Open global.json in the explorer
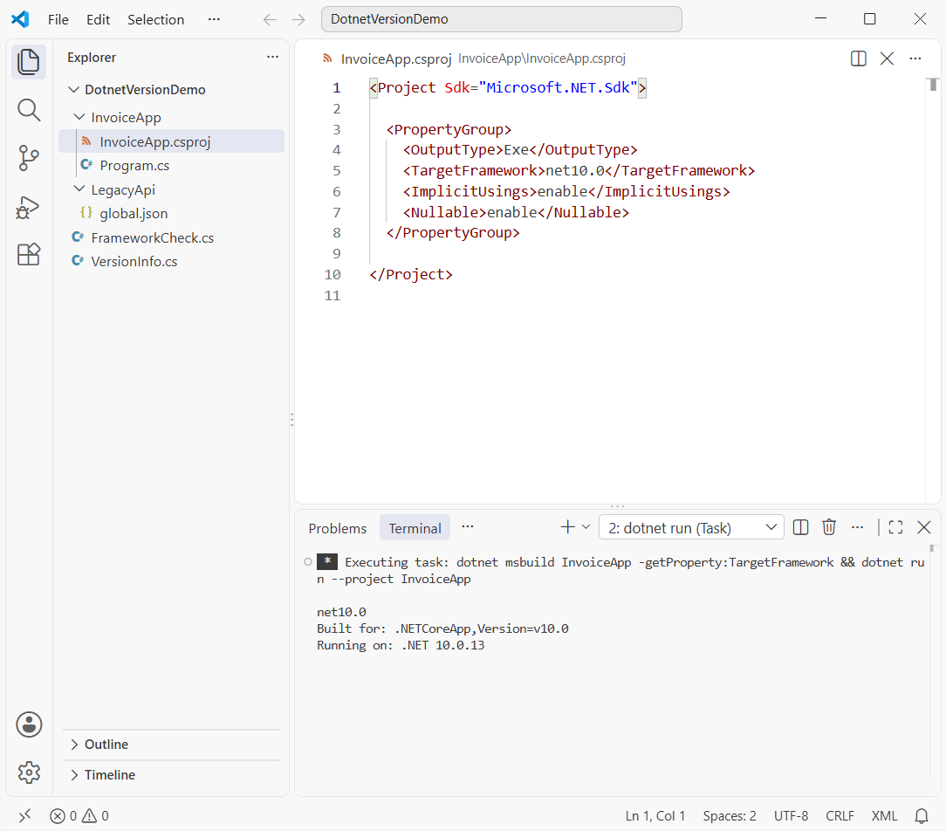Viewport: 946px width, 831px height. (171, 214)
